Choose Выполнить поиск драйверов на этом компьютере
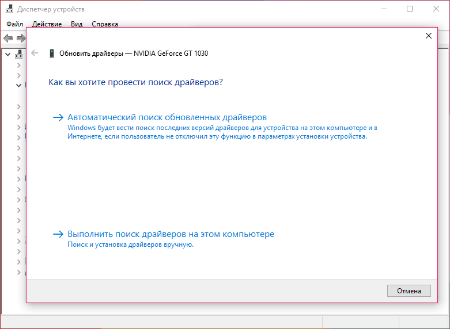This screenshot has height=329, width=450. [171, 234]
